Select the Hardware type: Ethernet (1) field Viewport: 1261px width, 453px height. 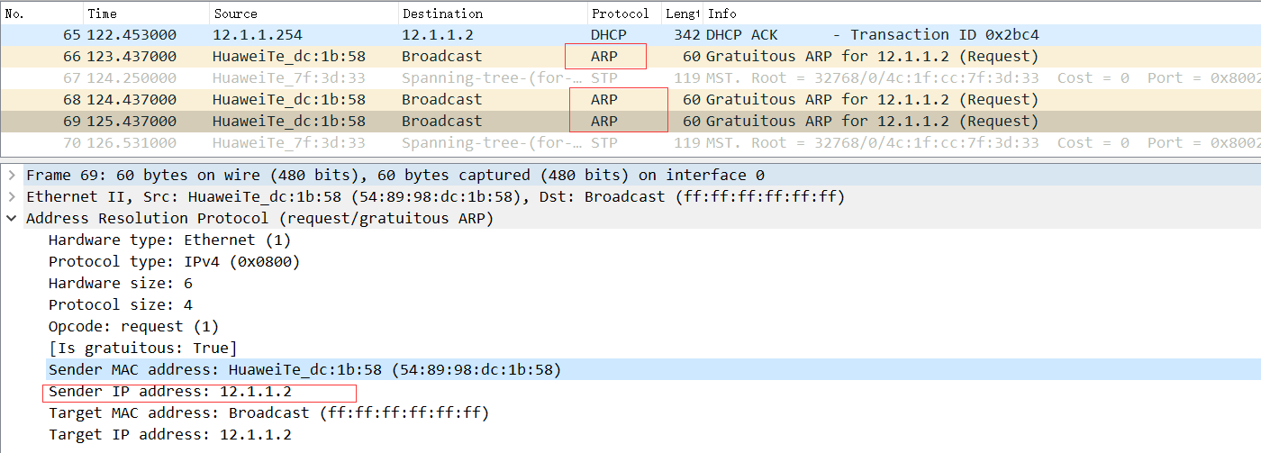(169, 240)
